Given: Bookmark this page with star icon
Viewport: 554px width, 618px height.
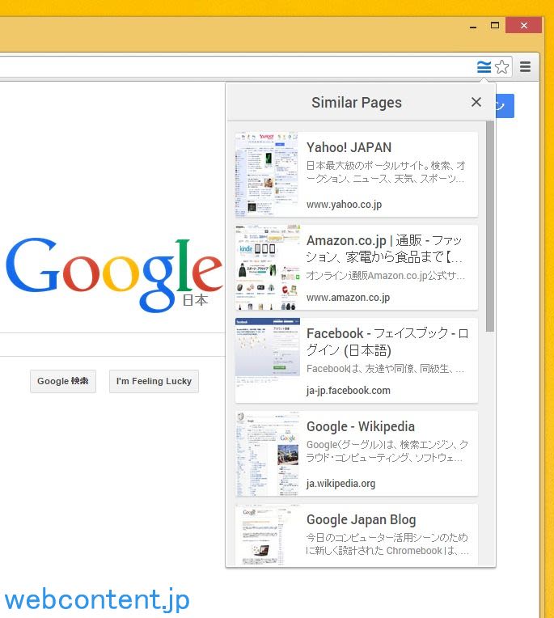Looking at the screenshot, I should (x=502, y=67).
